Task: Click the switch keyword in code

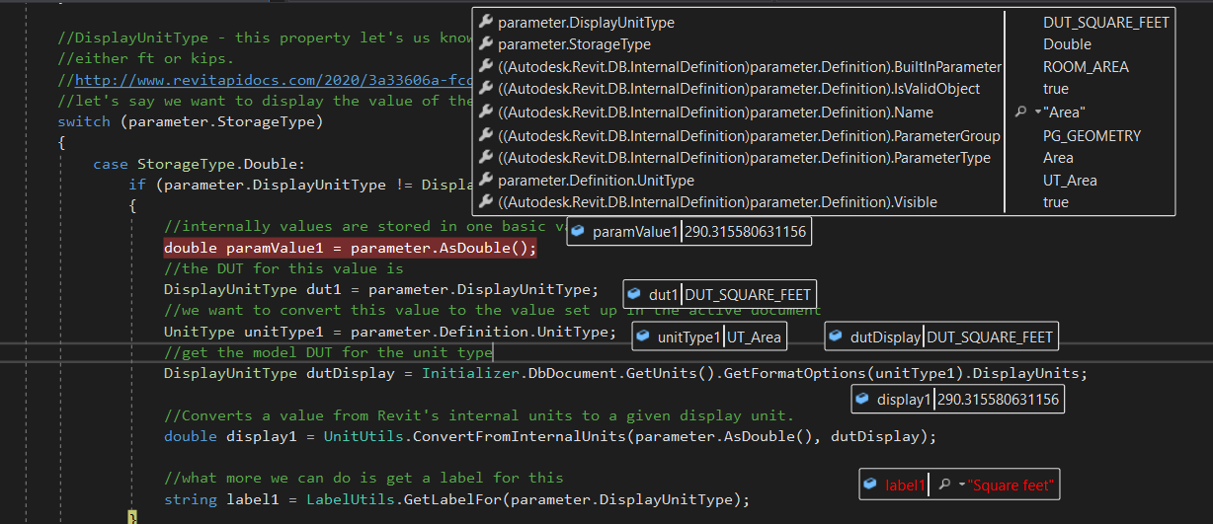Action: (x=84, y=121)
